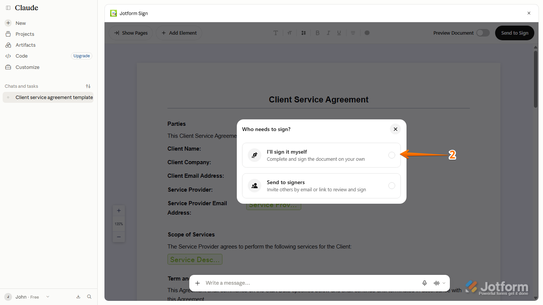543x305 pixels.
Task: Click the Send to Sign button
Action: tap(515, 33)
